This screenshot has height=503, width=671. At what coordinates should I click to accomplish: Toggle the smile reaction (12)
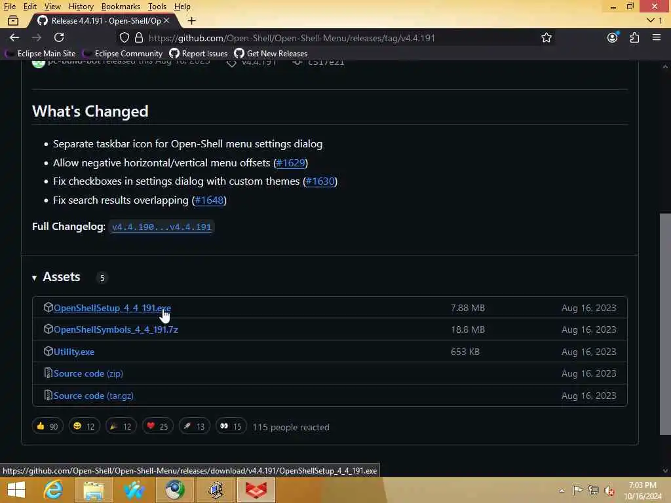tap(85, 426)
